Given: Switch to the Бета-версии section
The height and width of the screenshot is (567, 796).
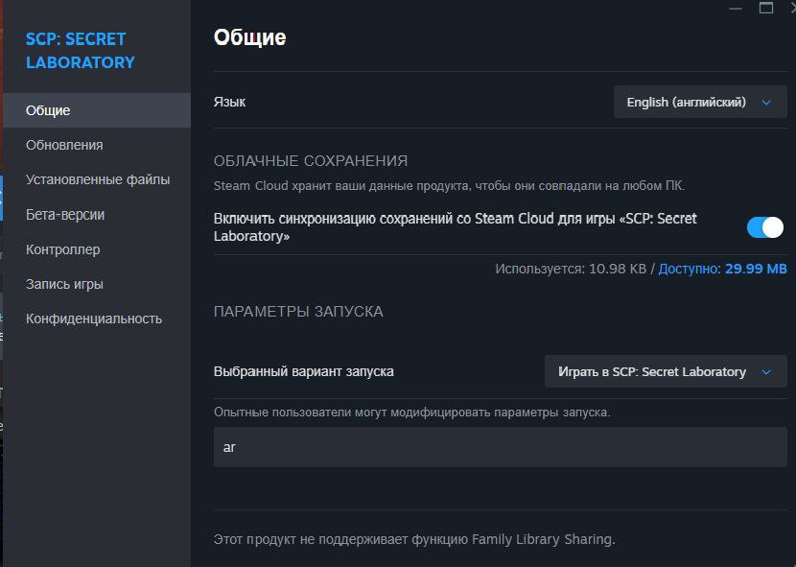Looking at the screenshot, I should (x=65, y=215).
